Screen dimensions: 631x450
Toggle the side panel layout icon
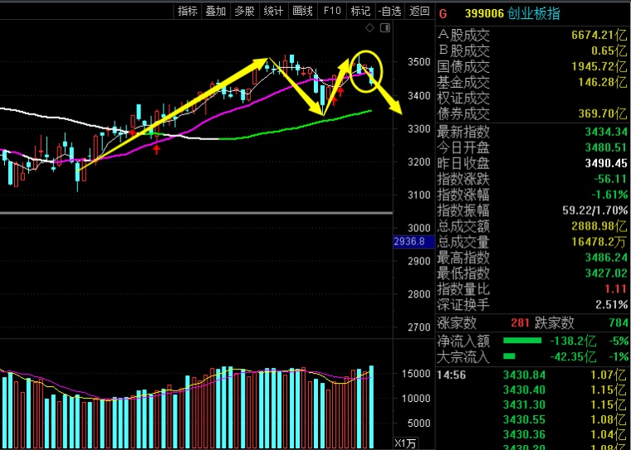pyautogui.click(x=385, y=27)
